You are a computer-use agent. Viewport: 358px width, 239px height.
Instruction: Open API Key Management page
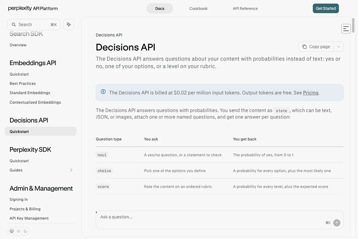coord(29,218)
